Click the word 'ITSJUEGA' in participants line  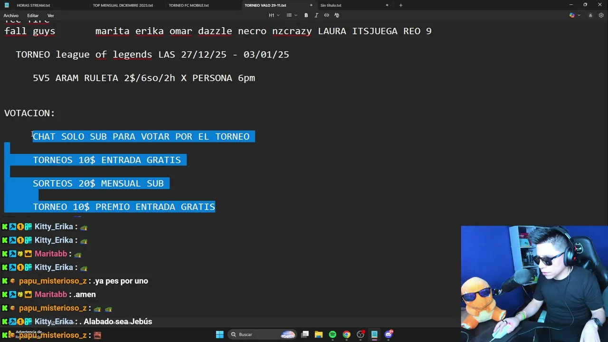[x=375, y=31]
